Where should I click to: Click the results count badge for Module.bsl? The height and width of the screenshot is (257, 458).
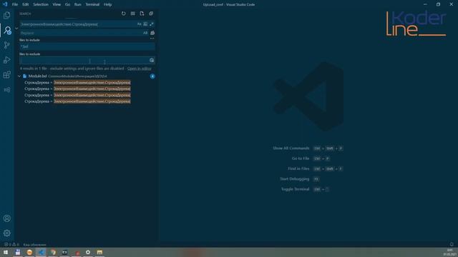click(152, 76)
